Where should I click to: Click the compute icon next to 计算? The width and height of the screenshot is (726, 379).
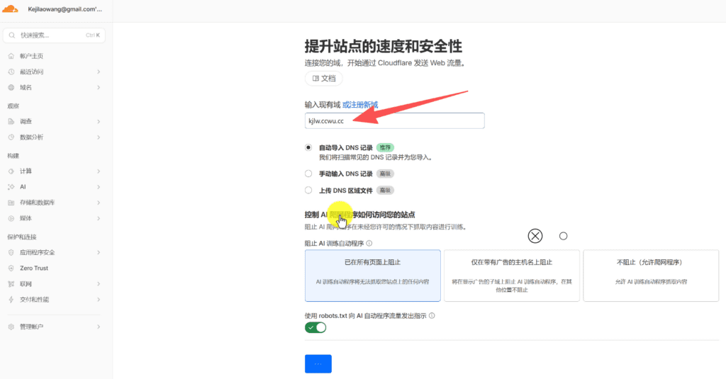pyautogui.click(x=11, y=171)
